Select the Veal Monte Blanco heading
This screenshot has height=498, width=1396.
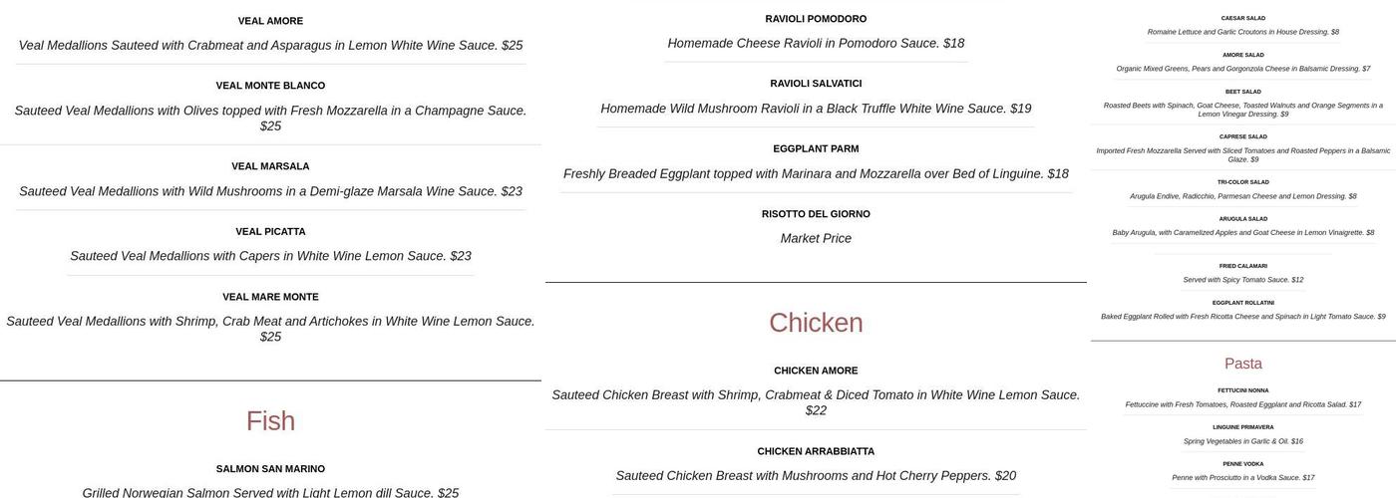tap(270, 86)
